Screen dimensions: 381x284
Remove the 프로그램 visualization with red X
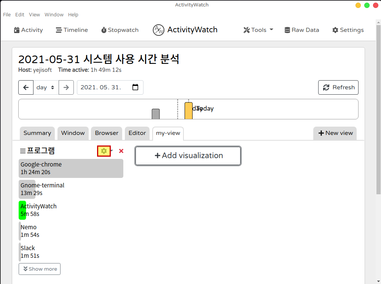[121, 151]
